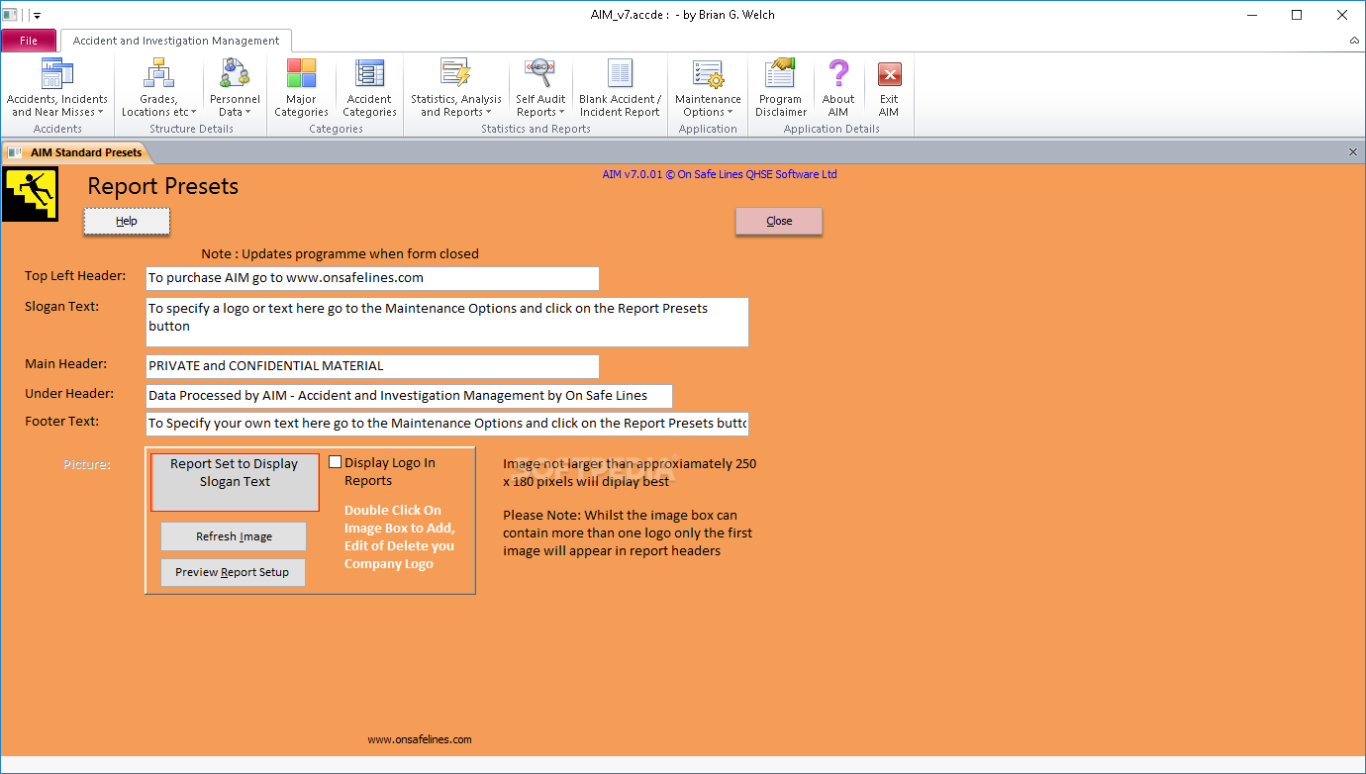Image resolution: width=1366 pixels, height=774 pixels.
Task: Collapse the ribbon with the chevron
Action: click(x=1354, y=41)
